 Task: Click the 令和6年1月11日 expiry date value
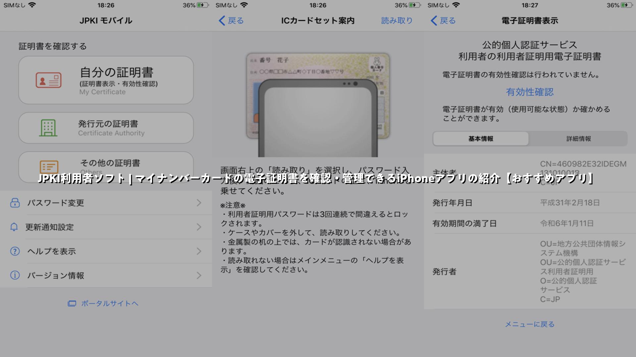pos(567,223)
